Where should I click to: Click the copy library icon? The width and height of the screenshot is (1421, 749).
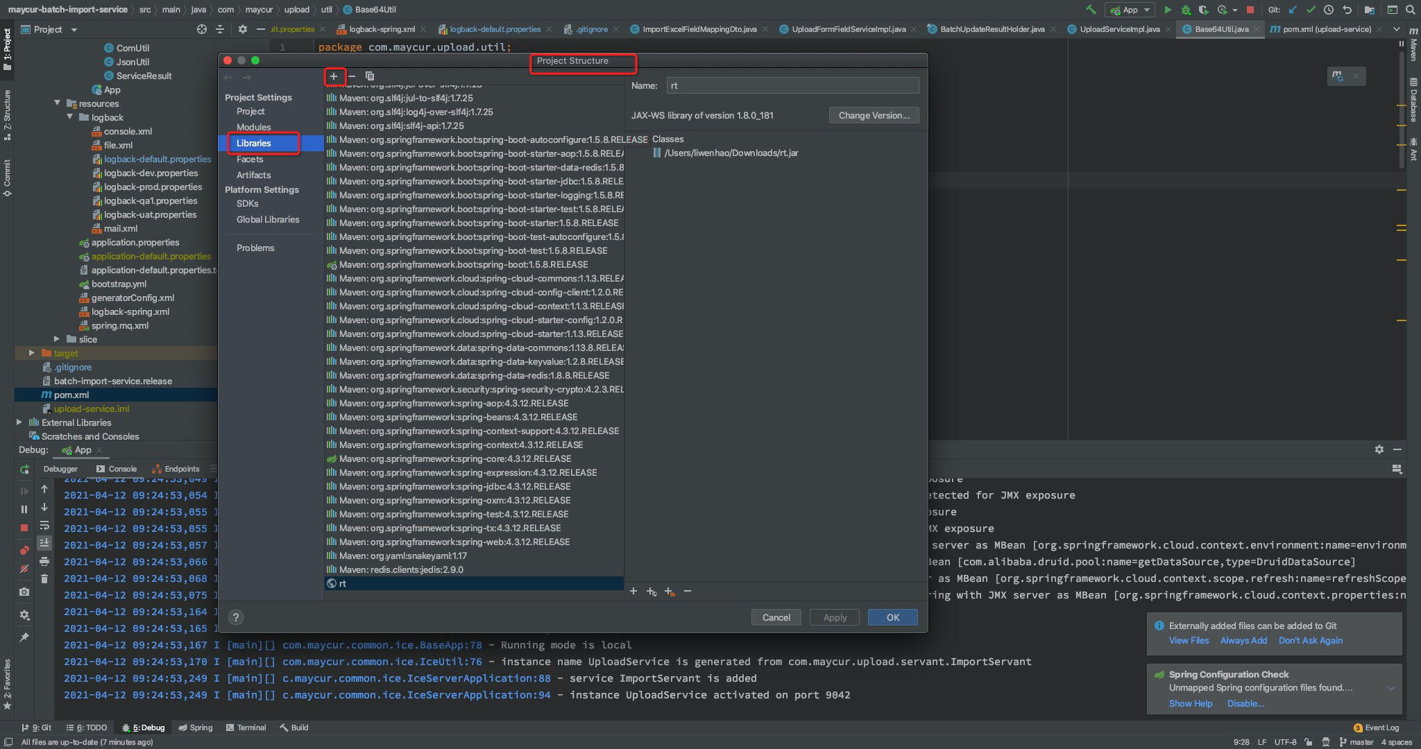point(370,76)
